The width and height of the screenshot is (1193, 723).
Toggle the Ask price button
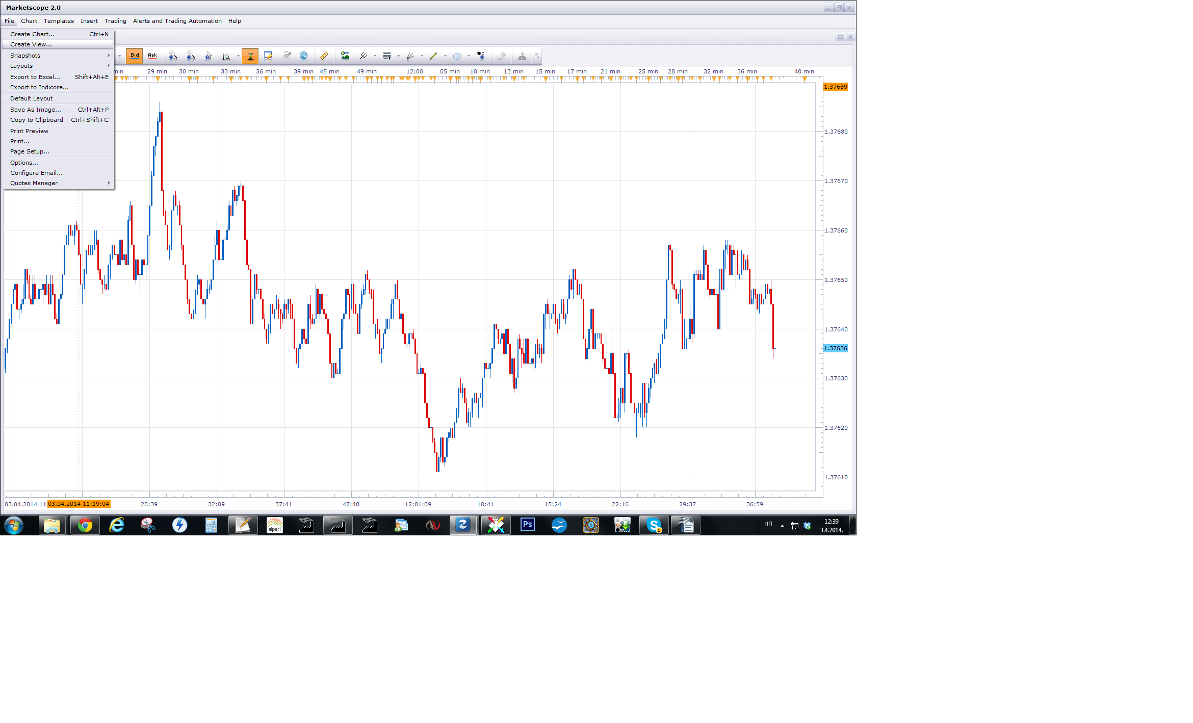coord(152,56)
